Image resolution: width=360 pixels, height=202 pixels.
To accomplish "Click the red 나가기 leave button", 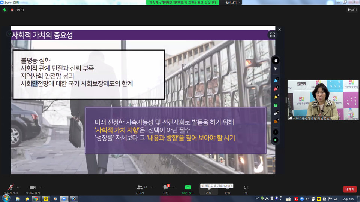I will (349, 189).
